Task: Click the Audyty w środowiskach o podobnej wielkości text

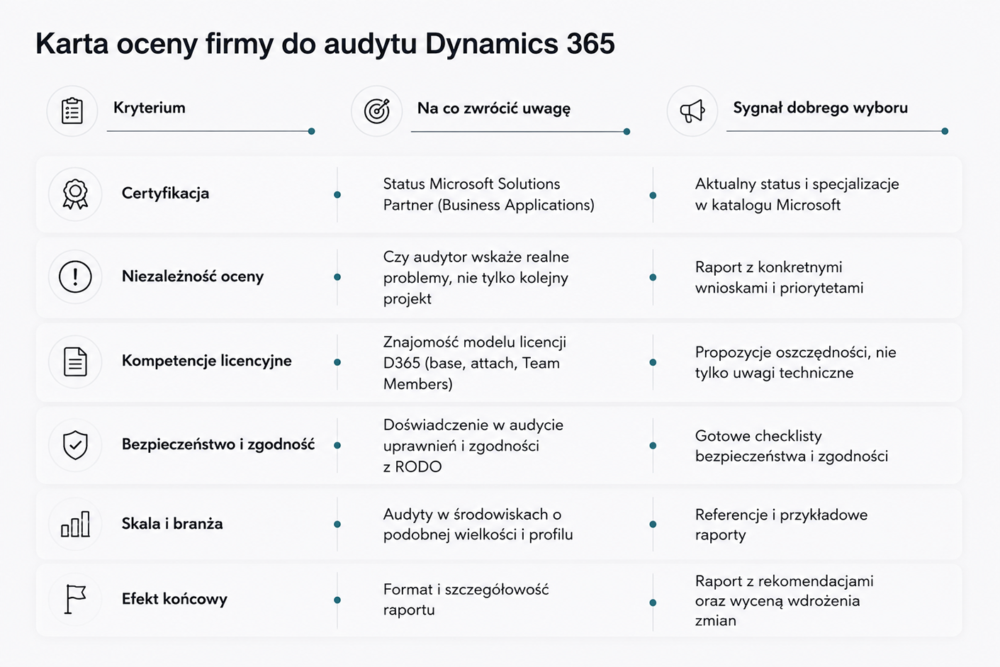Action: (478, 525)
